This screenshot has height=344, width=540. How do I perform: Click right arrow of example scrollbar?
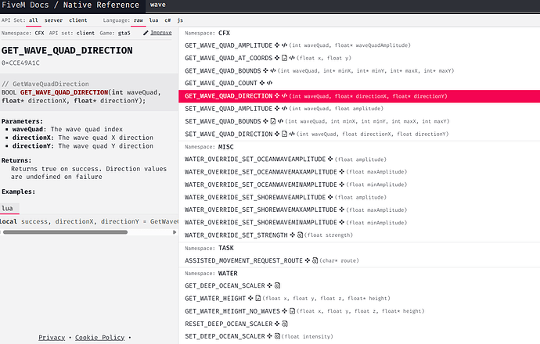tap(175, 232)
